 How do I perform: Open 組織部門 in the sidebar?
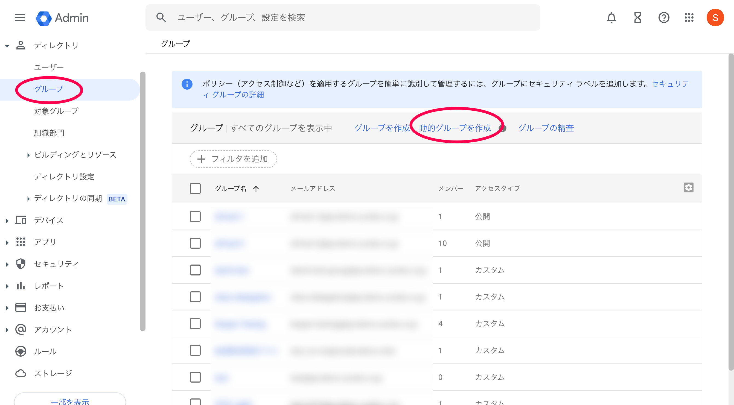49,133
